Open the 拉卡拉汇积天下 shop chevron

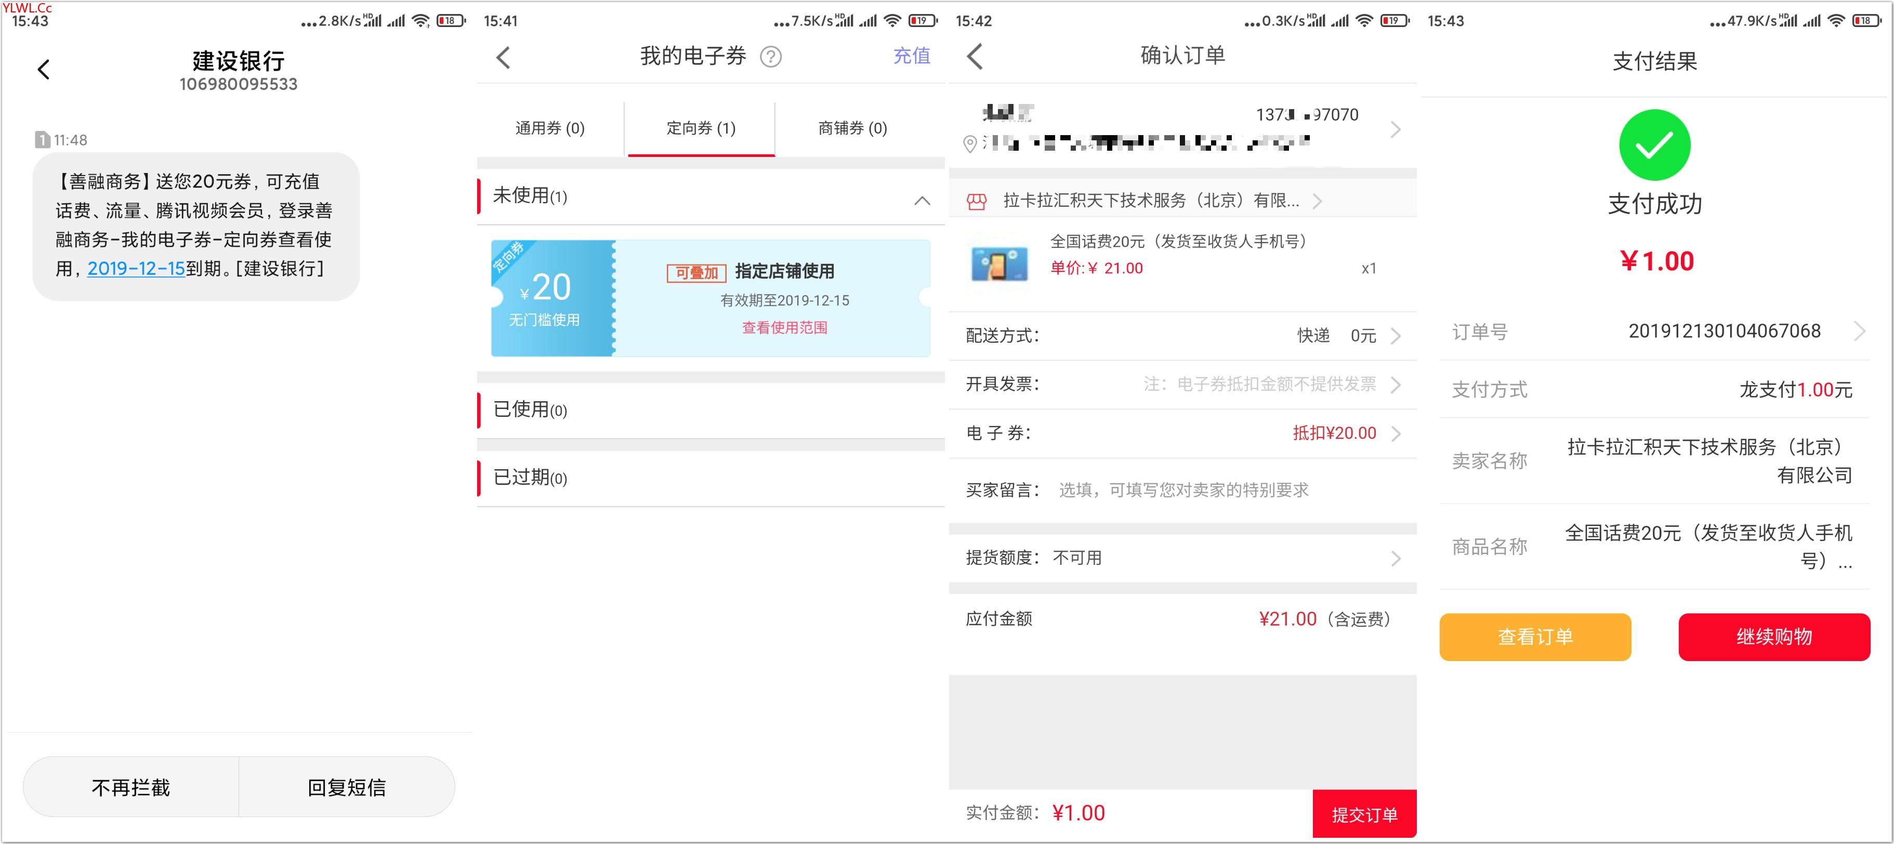point(1318,202)
